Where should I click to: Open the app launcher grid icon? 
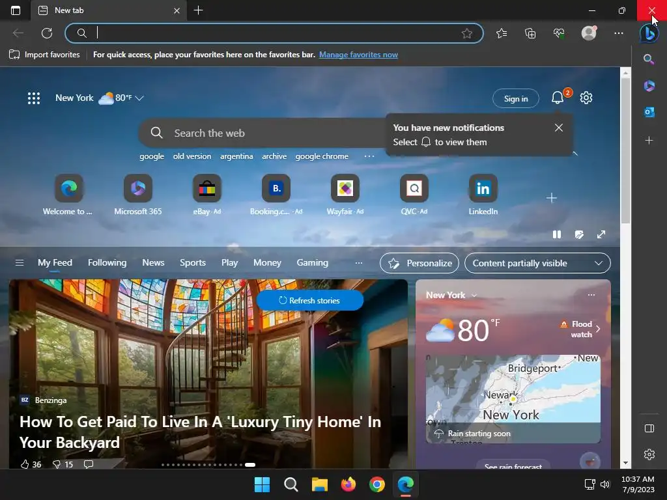(x=34, y=98)
